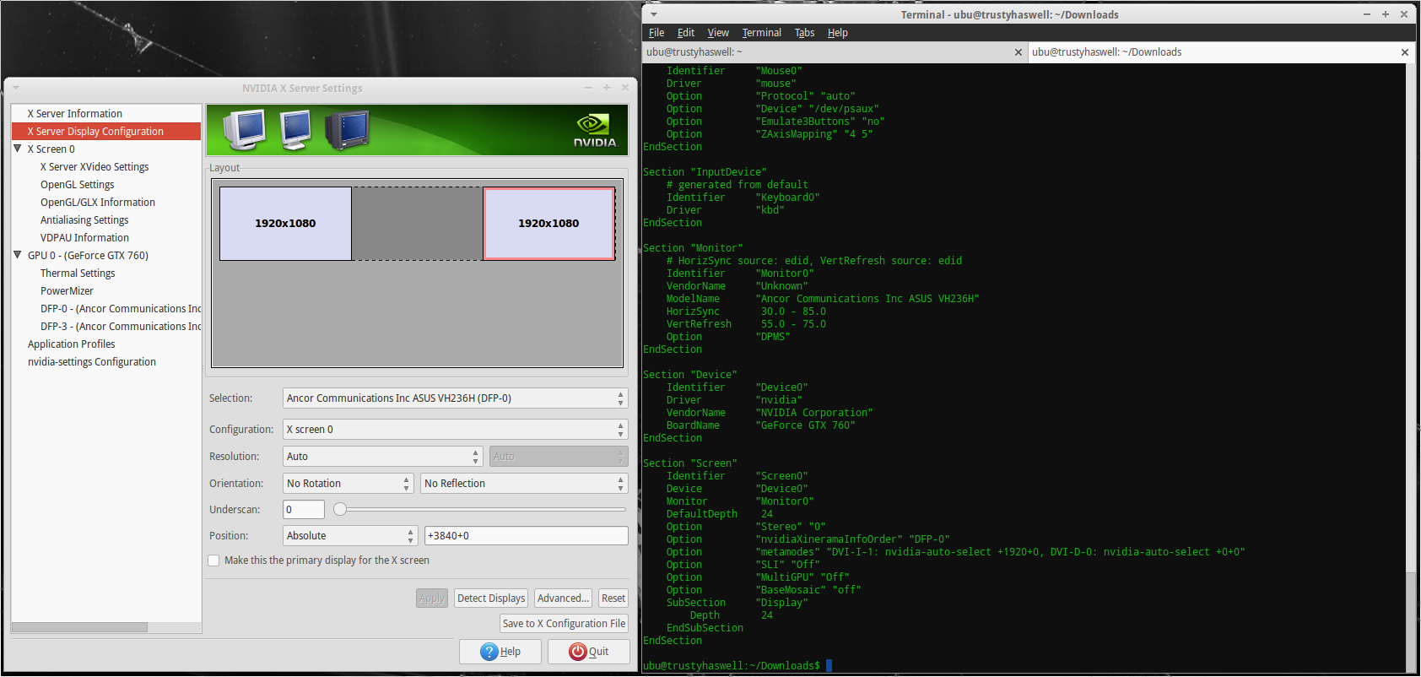Select the left 1920x1080 display in Layout
The width and height of the screenshot is (1421, 677).
point(285,224)
